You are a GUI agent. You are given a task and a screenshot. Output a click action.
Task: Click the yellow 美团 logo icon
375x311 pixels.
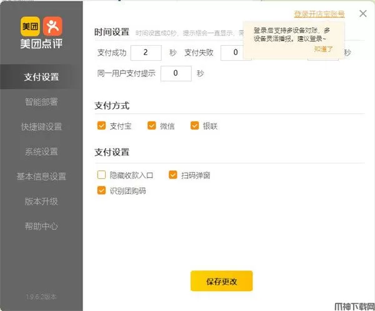(x=30, y=26)
